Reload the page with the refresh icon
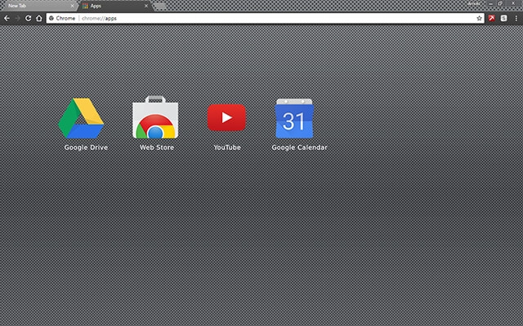 point(29,18)
